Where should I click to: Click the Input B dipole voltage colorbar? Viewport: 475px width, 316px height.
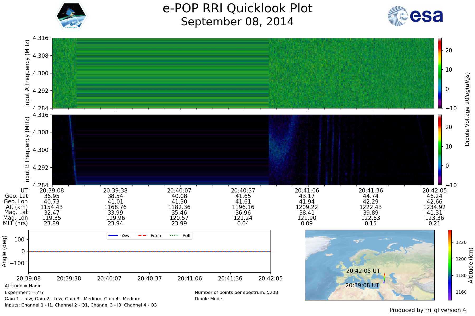point(440,150)
